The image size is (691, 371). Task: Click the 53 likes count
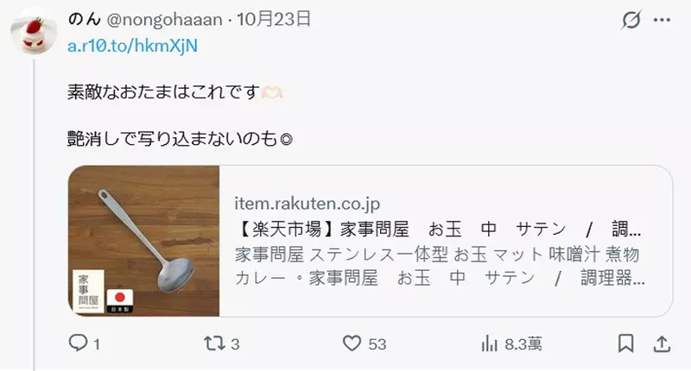click(377, 344)
